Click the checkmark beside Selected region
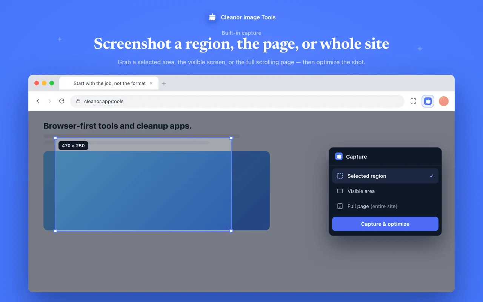483x302 pixels. (431, 176)
